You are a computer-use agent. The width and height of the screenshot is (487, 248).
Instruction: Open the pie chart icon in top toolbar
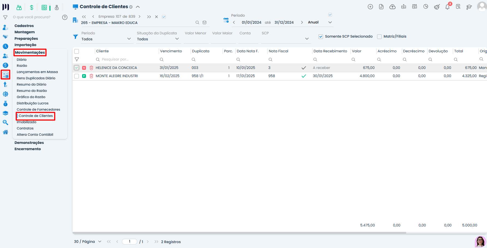click(426, 7)
